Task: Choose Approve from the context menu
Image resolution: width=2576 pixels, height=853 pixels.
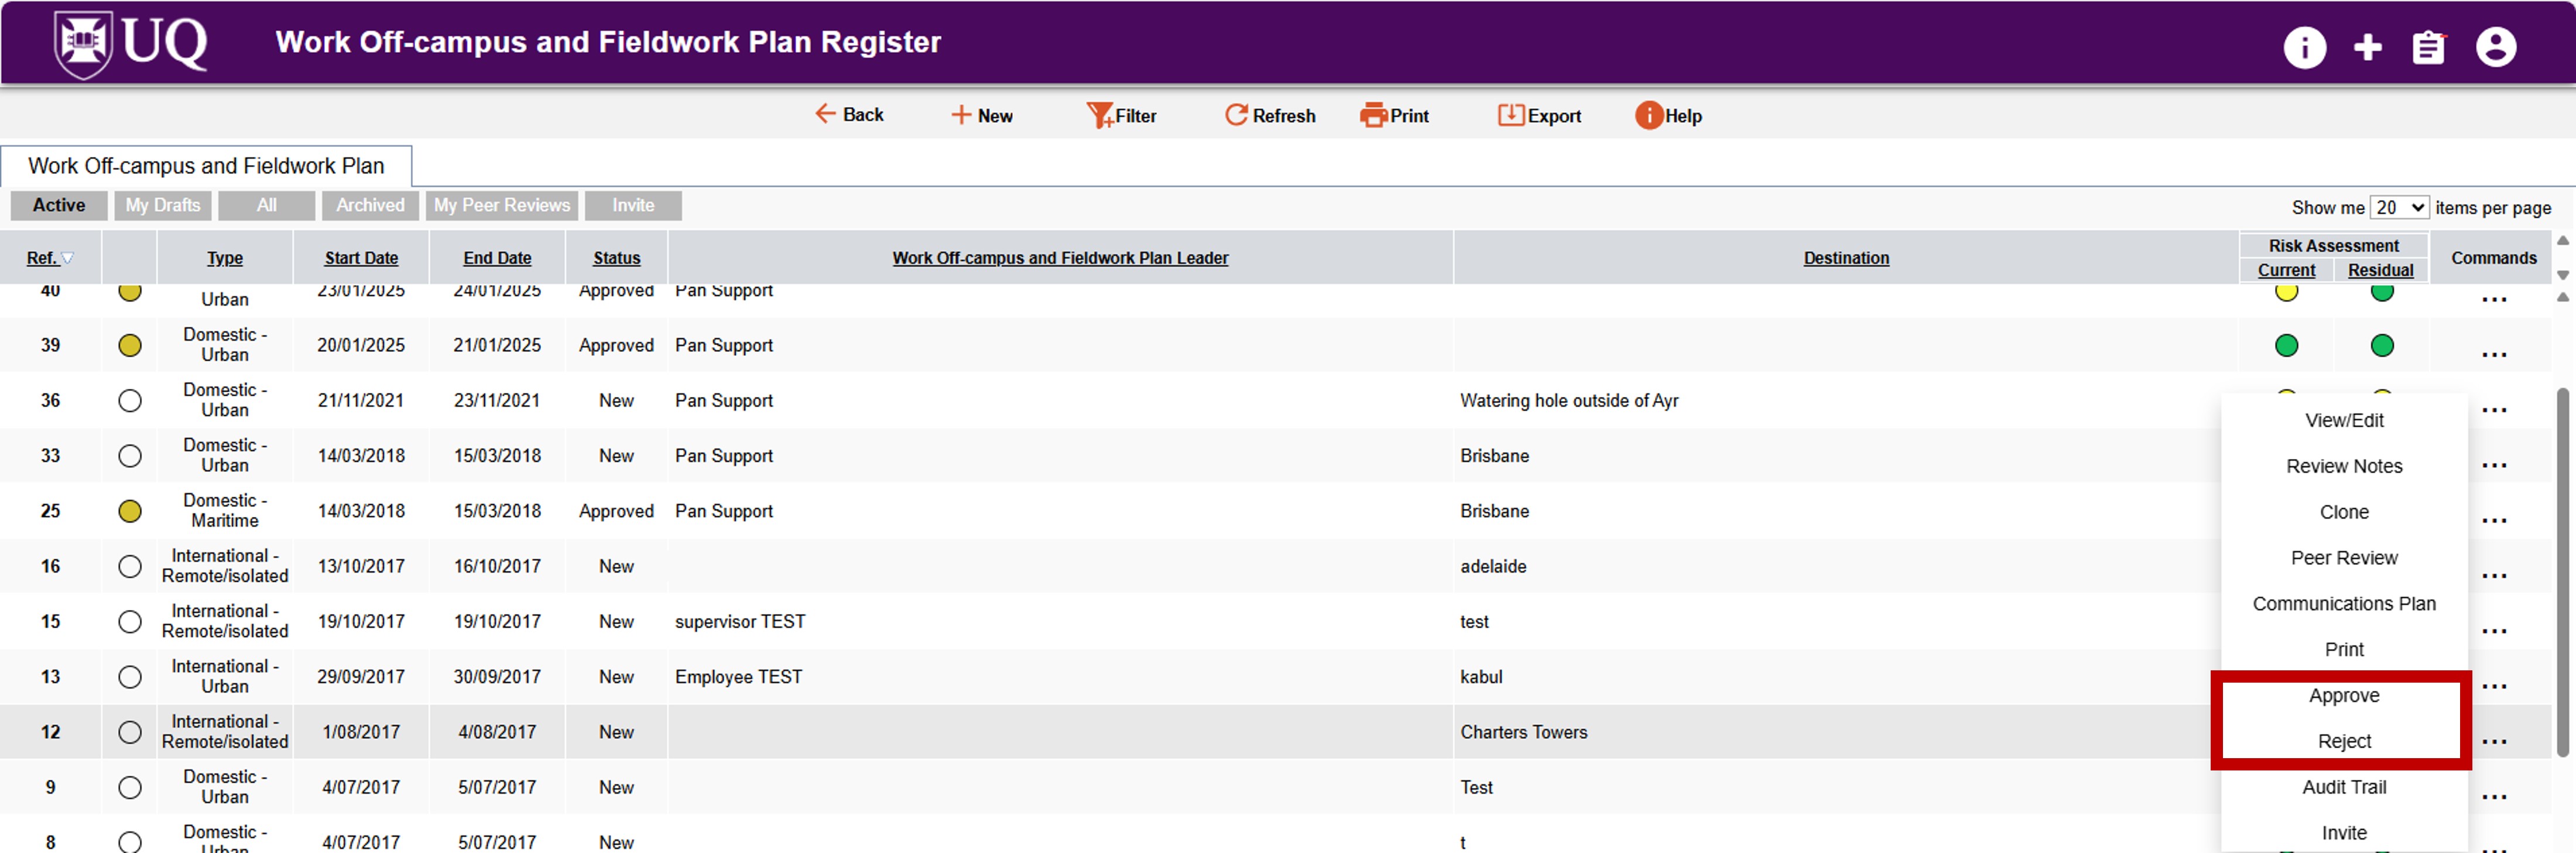Action: 2344,696
